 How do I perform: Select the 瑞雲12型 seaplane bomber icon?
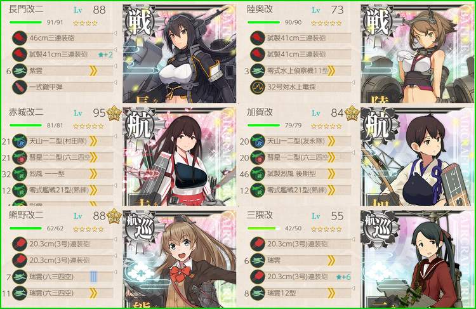258,293
